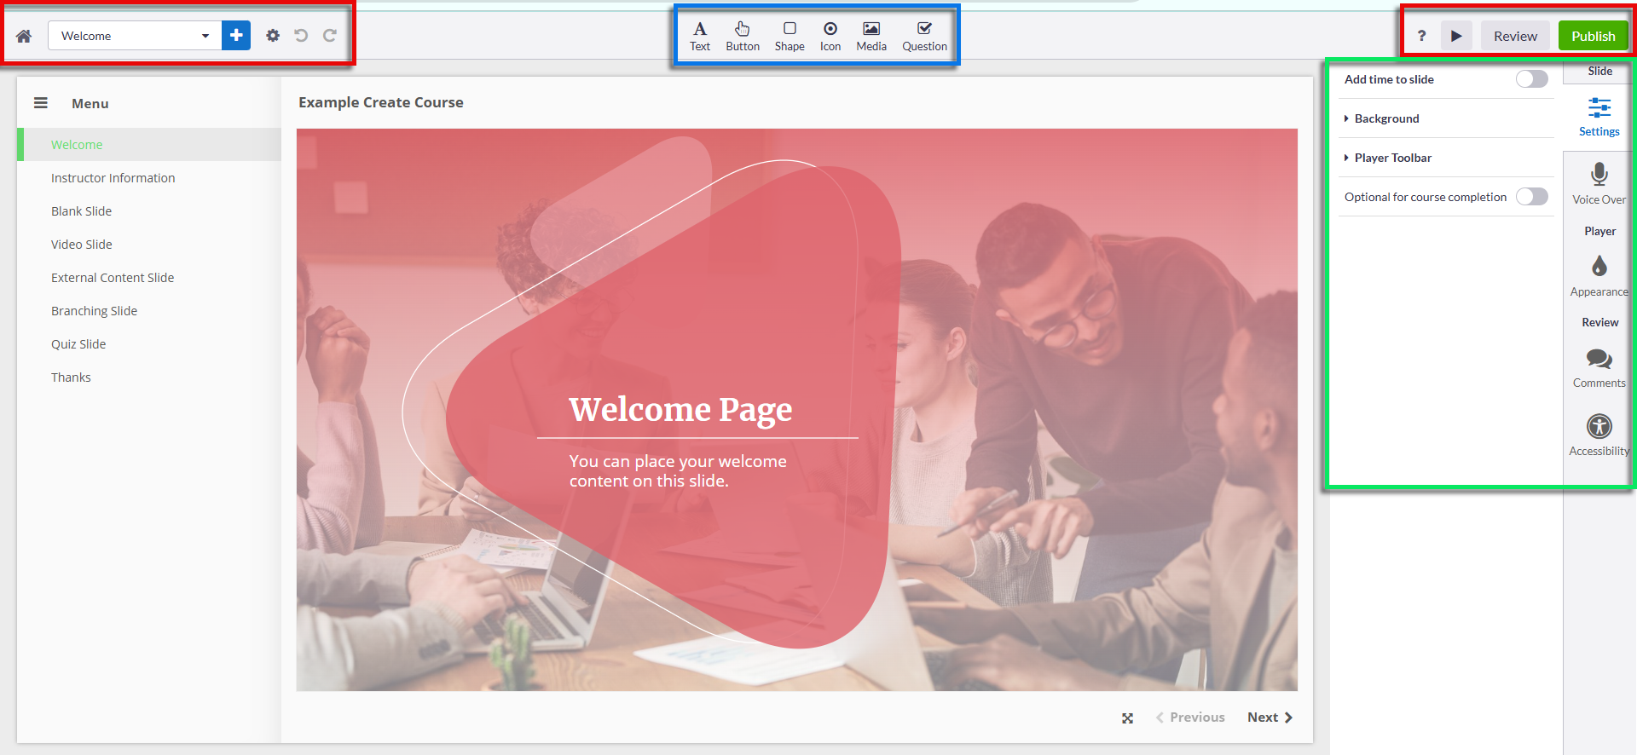Open the Welcome slide dropdown

pyautogui.click(x=135, y=36)
